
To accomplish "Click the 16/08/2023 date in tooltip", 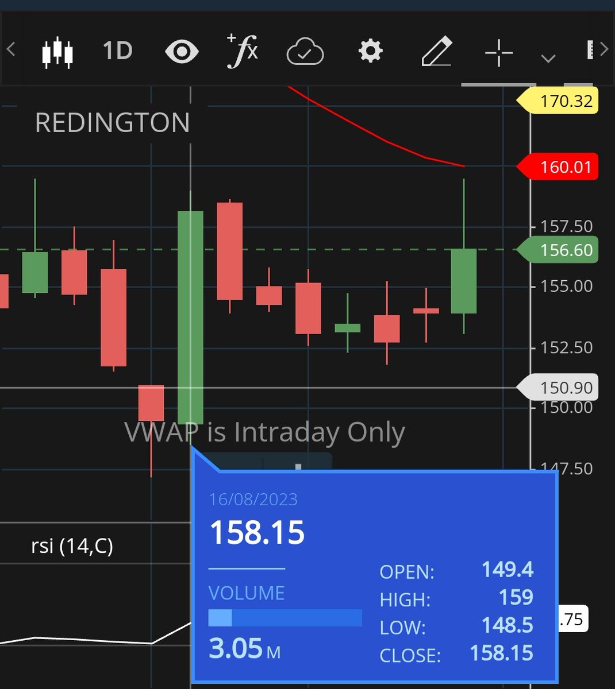I will (253, 500).
